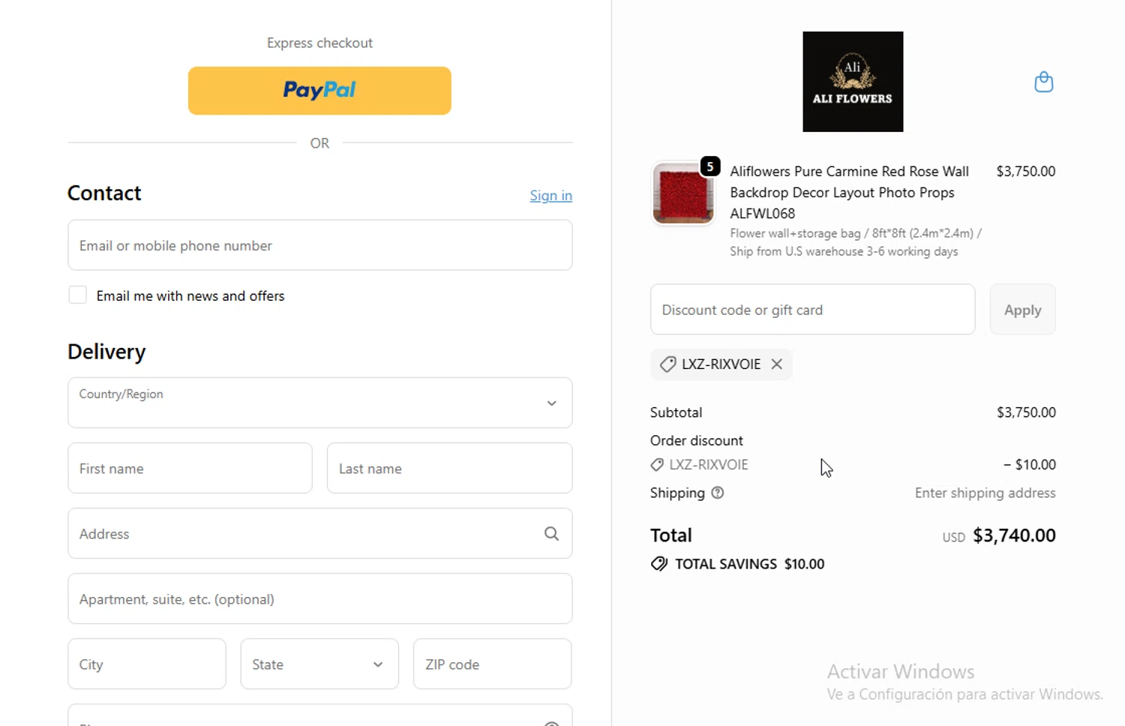Viewport: 1125px width, 726px height.
Task: Click the Ali Flowers store logo
Action: pos(853,82)
